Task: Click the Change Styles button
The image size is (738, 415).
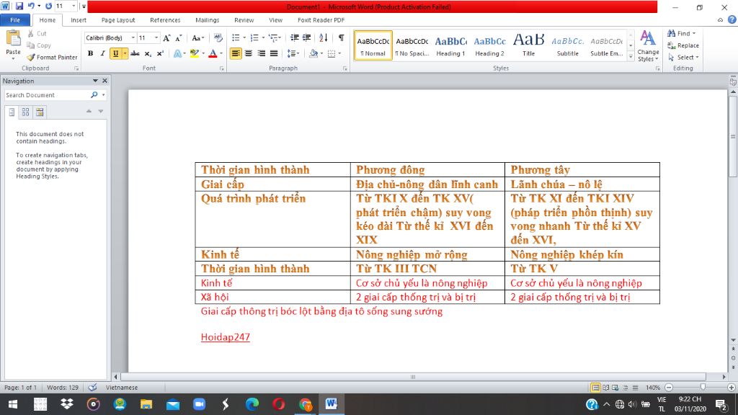Action: point(648,45)
